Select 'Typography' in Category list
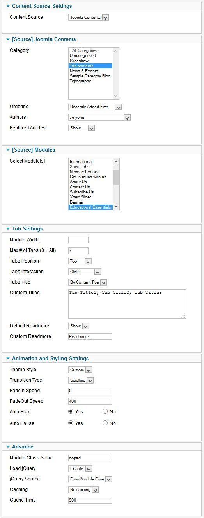 click(x=90, y=81)
